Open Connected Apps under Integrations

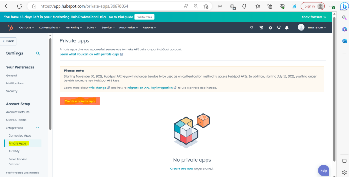coord(20,136)
